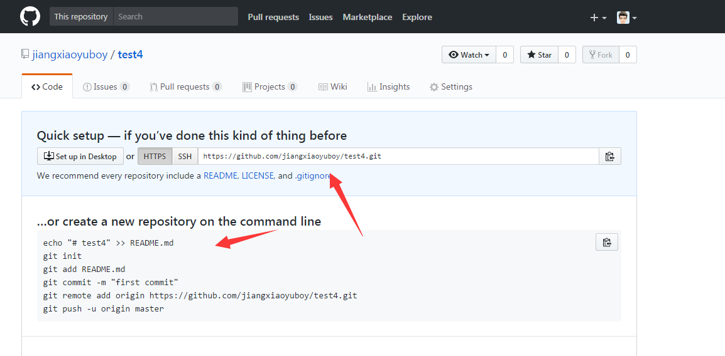The height and width of the screenshot is (356, 725).
Task: Star the test4 repository
Action: coord(539,55)
